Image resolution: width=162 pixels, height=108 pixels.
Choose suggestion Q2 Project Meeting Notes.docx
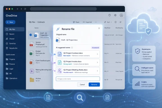(x=78, y=71)
